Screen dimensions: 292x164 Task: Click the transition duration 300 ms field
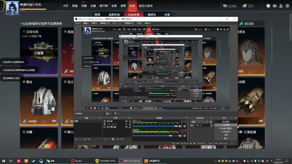(x=202, y=125)
